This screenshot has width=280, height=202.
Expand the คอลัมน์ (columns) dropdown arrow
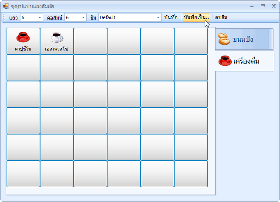[84, 17]
